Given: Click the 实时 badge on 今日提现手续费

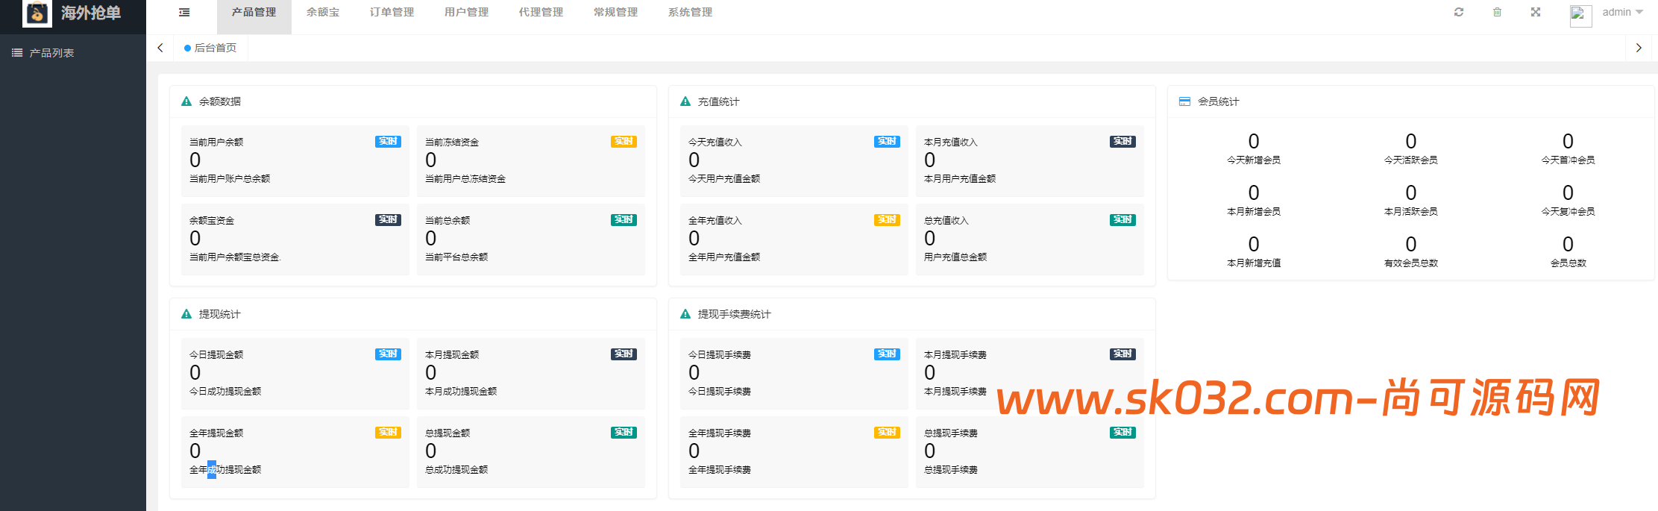Looking at the screenshot, I should [887, 354].
